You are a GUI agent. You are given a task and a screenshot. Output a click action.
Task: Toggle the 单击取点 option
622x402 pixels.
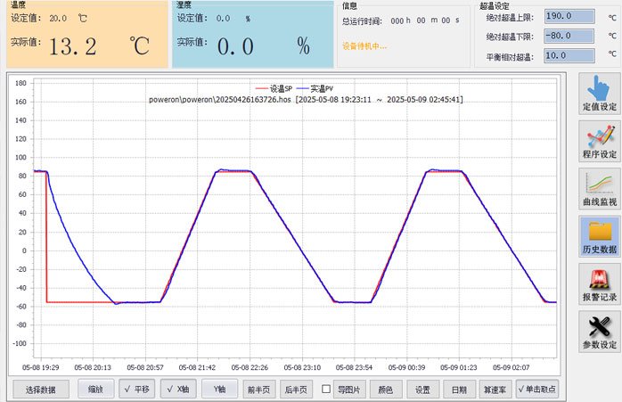pos(537,389)
